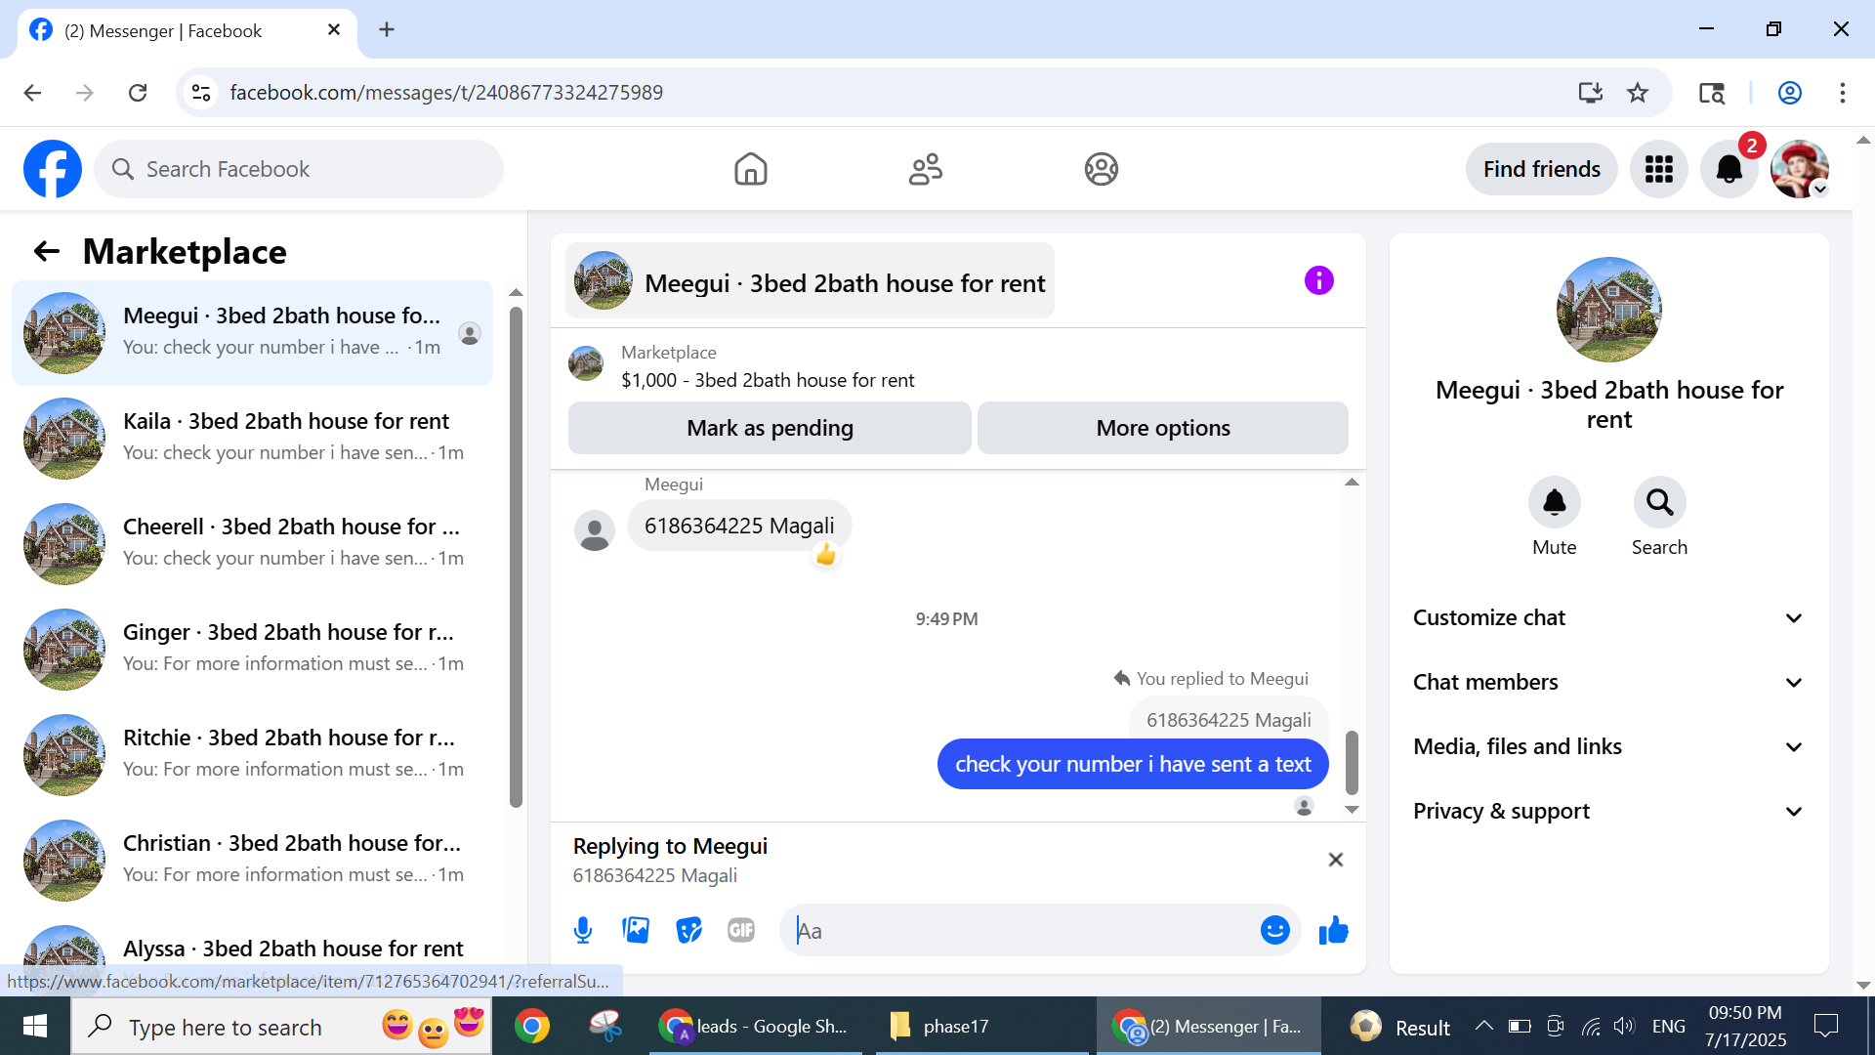The width and height of the screenshot is (1875, 1055).
Task: Select Christian chat in Marketplace list
Action: click(252, 861)
